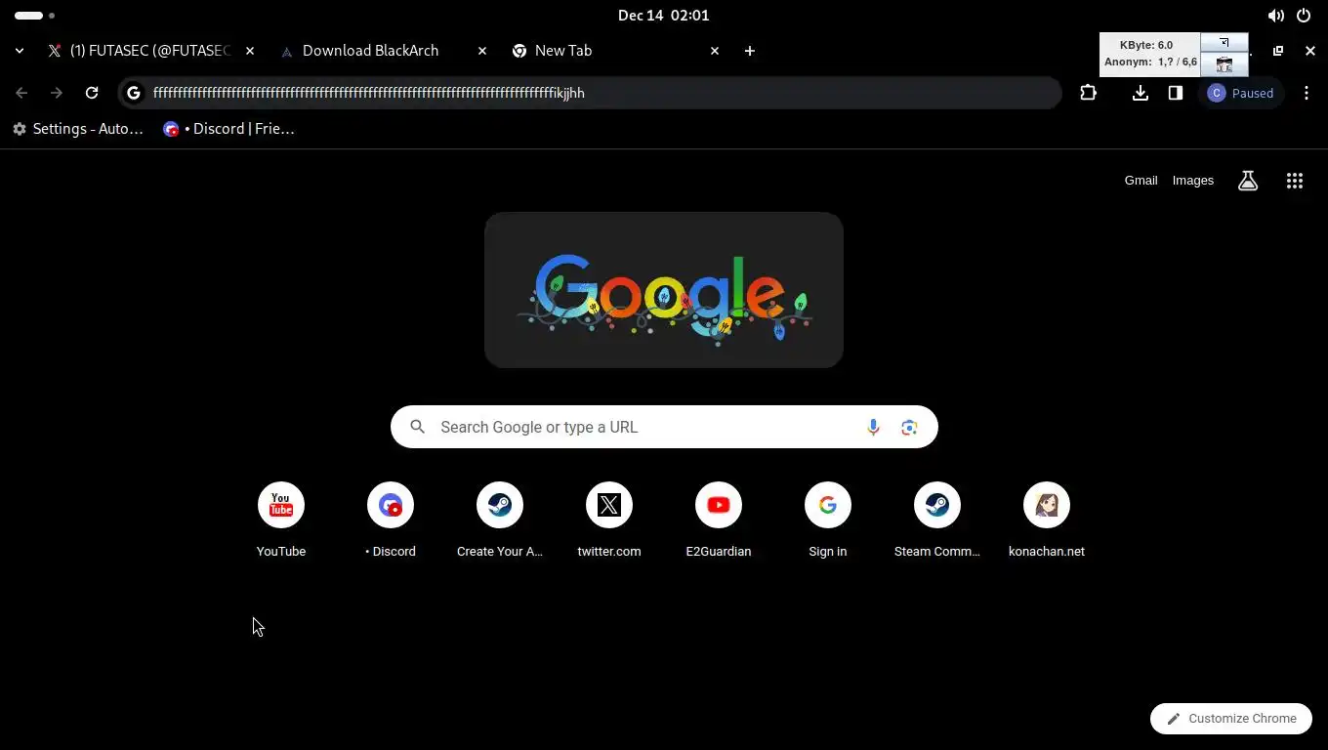The width and height of the screenshot is (1328, 750).
Task: Focus the Search Google or type a URL box
Action: (x=664, y=427)
